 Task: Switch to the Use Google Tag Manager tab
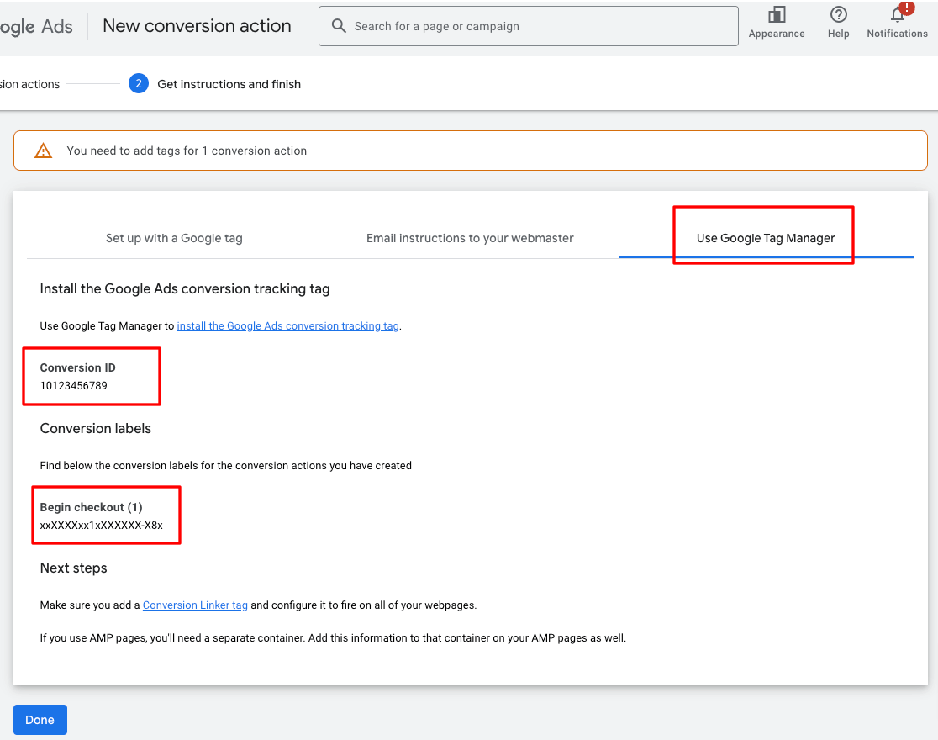click(763, 238)
